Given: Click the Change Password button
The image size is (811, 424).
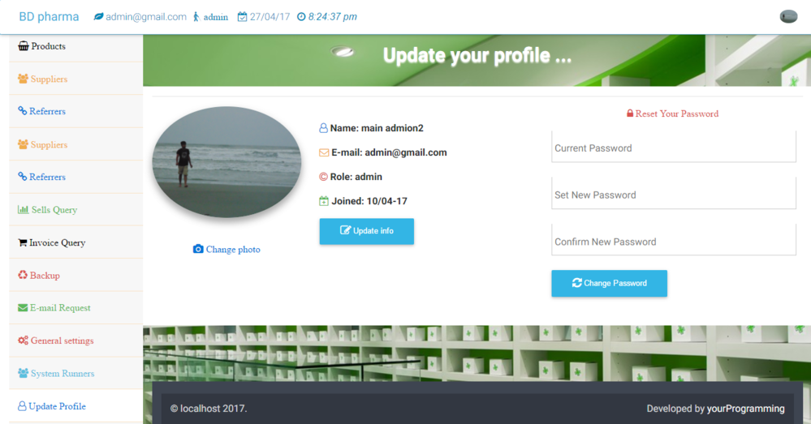Looking at the screenshot, I should [x=610, y=283].
